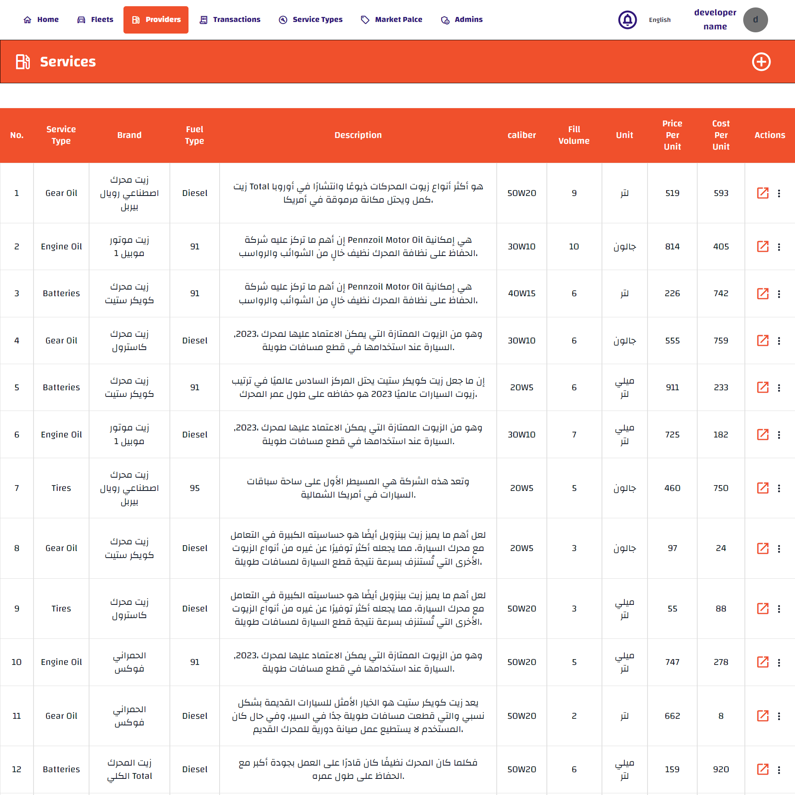
Task: Click the developer avatar circle
Action: coord(755,20)
